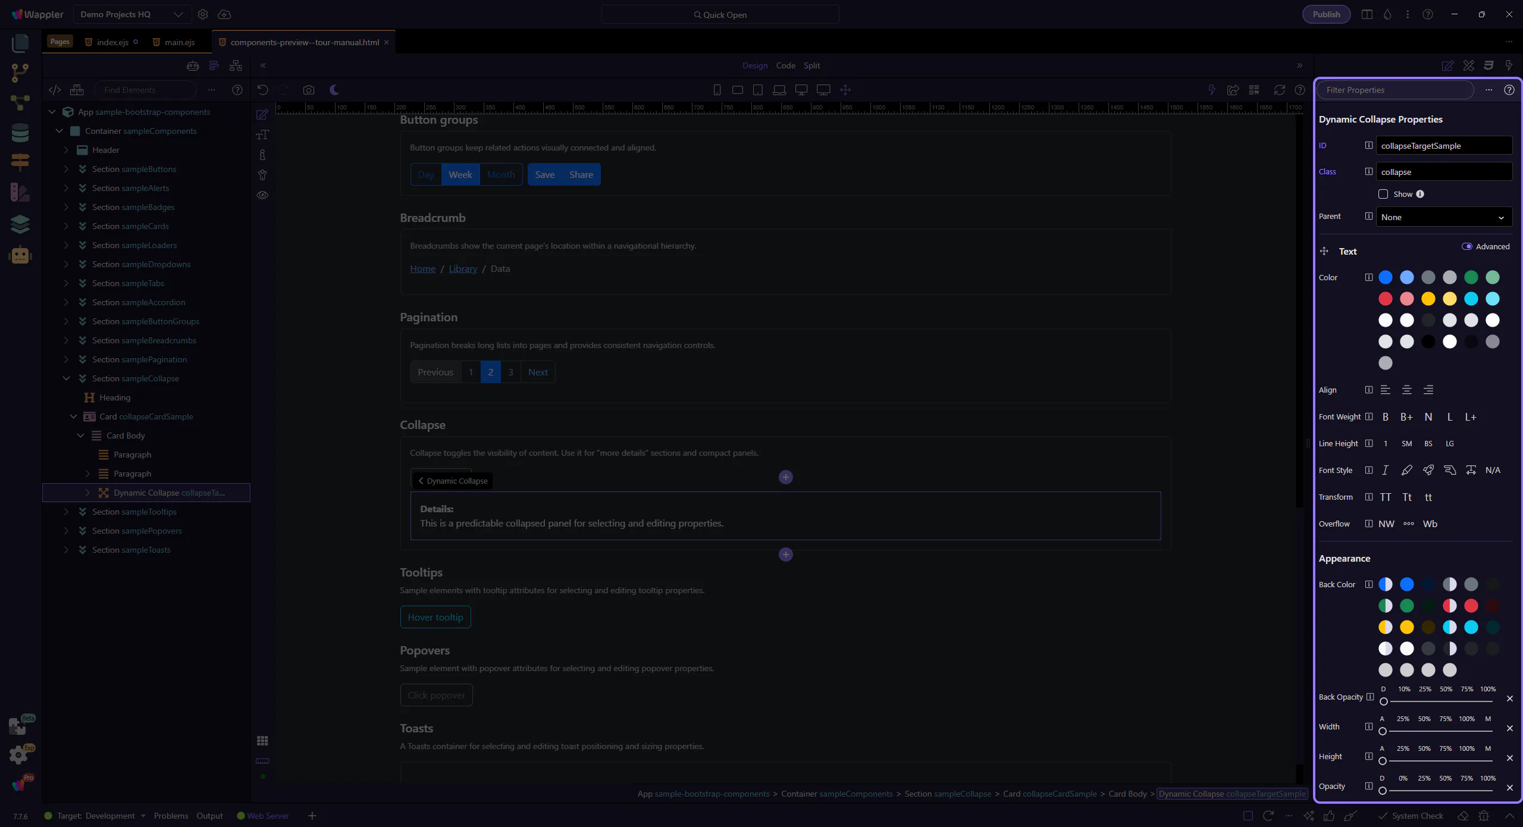Open project settings gear icon

click(x=203, y=14)
